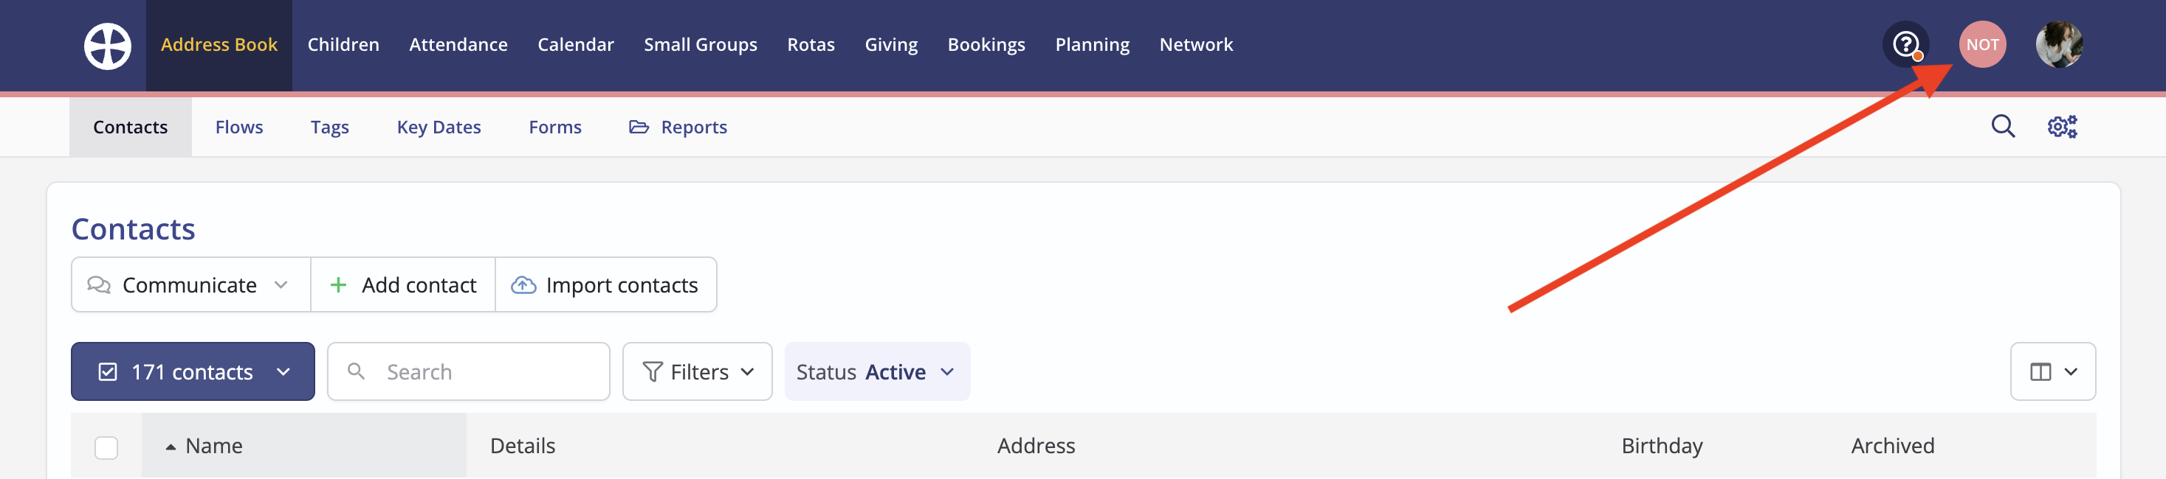Click into the contacts Search field
Screen dimensions: 2166x479
tap(468, 371)
